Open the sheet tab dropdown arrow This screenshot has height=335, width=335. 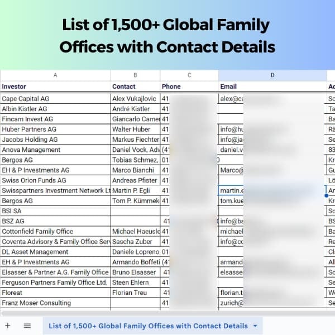[x=255, y=326]
